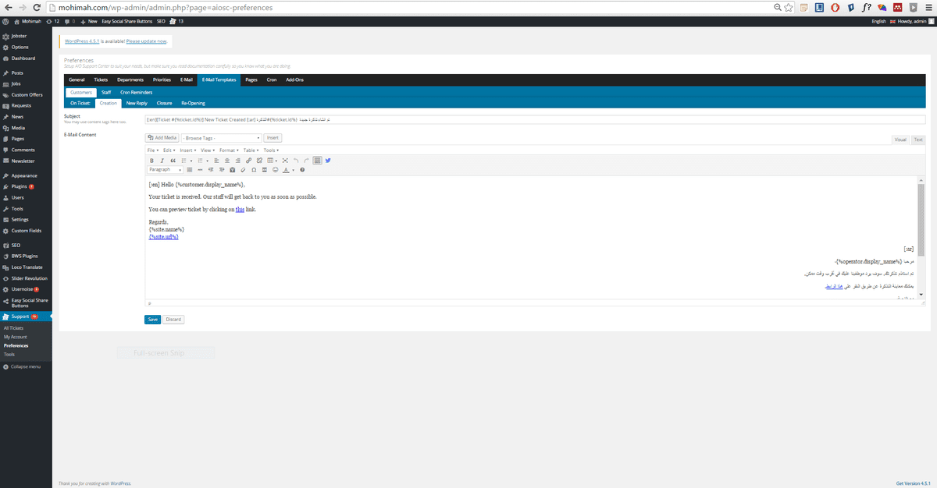Click the remove link icon
Viewport: 937px width, 488px height.
(259, 161)
